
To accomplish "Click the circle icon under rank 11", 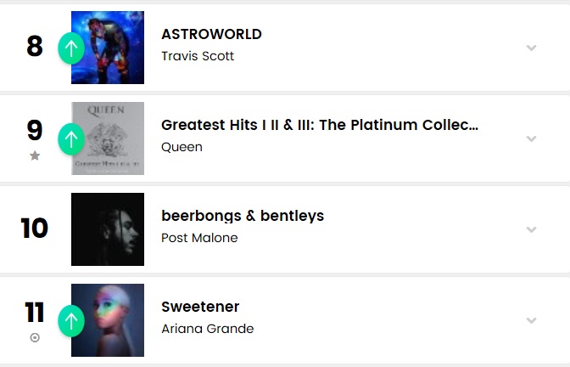I will tap(35, 337).
